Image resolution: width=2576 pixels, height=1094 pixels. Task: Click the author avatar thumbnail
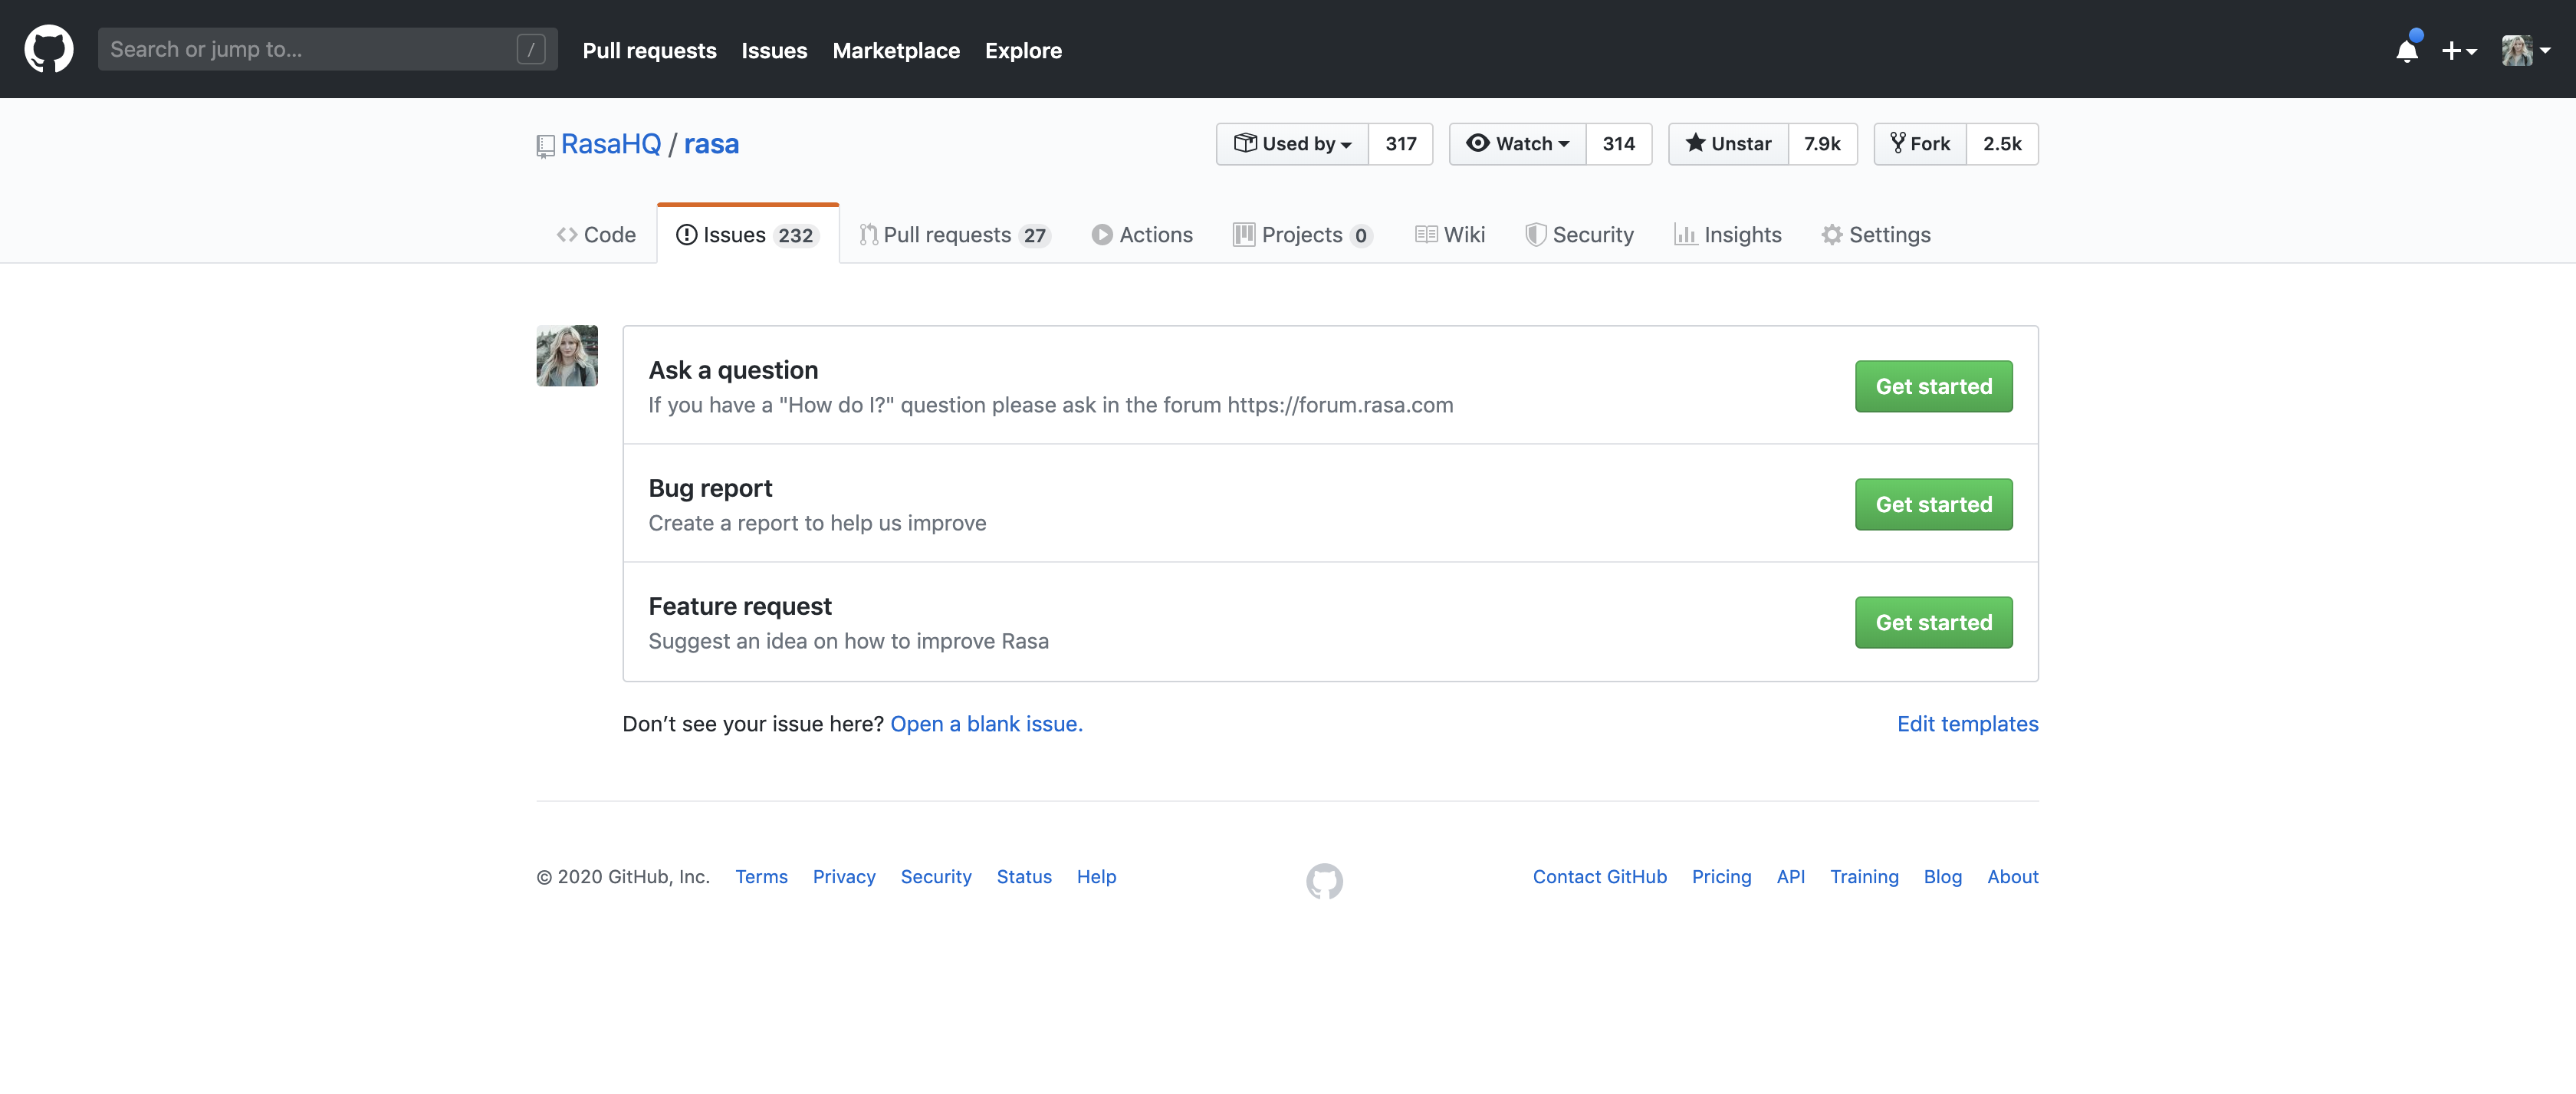point(567,356)
